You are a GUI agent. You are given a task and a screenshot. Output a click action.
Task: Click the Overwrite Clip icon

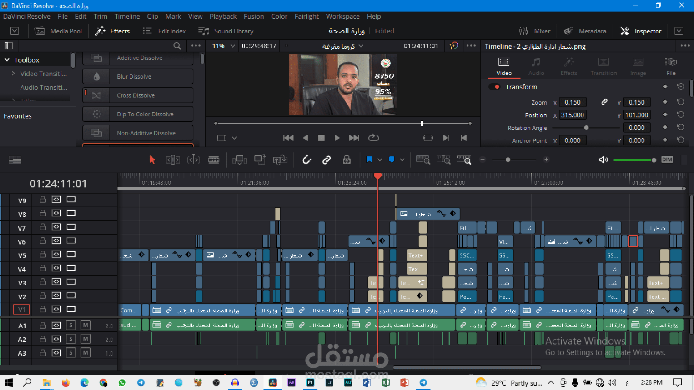click(x=260, y=159)
